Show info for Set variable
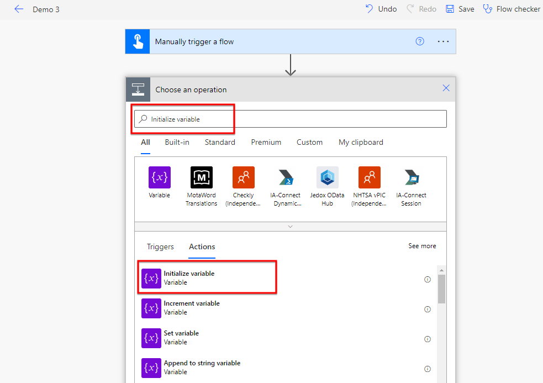543x383 pixels. coord(428,339)
